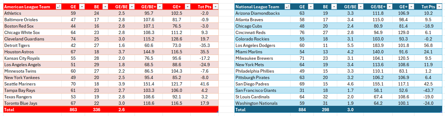Select the American League Total GE cell 863
Image resolution: width=445 pixels, height=116 pixels.
tap(73, 110)
